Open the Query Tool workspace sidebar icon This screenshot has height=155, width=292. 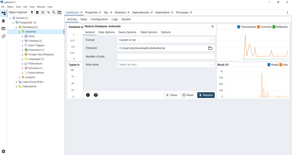3,21
